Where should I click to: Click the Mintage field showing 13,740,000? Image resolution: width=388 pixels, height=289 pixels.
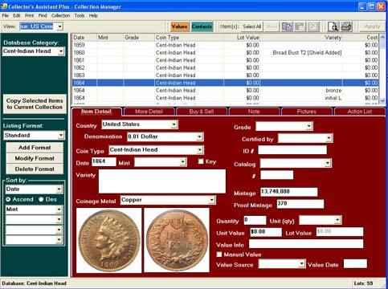point(289,192)
